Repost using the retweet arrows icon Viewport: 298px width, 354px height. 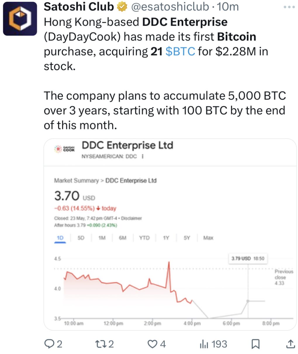[100, 344]
